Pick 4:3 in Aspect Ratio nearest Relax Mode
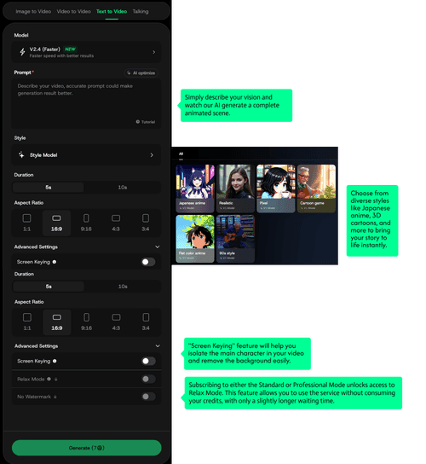 pos(116,322)
